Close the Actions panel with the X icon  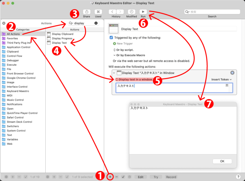point(4,23)
